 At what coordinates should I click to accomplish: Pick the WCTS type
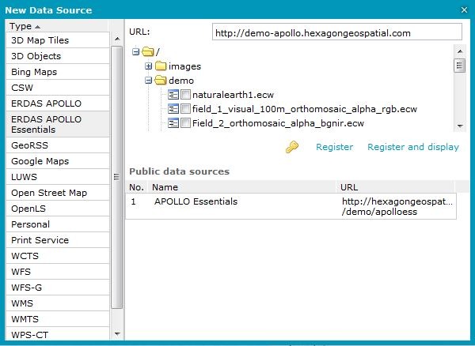[x=58, y=256]
